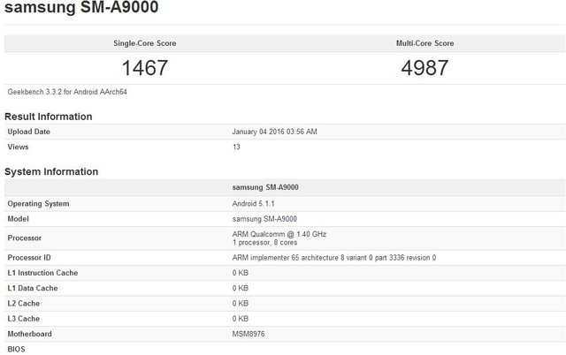Click the single-core score value 1467
This screenshot has height=355, width=566.
(146, 67)
